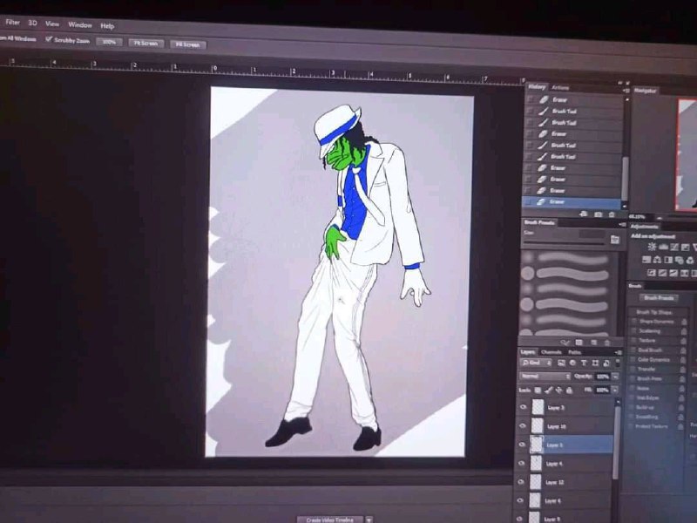This screenshot has height=523, width=697.
Task: Click the 100% zoom button
Action: [x=109, y=42]
